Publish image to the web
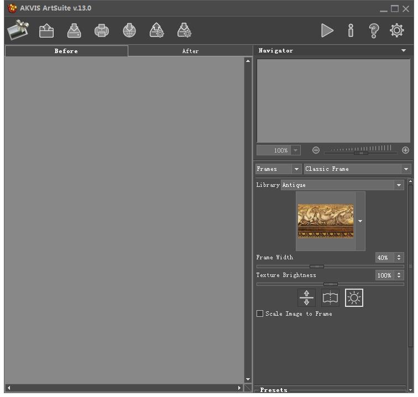Screen dimensions: 418x397 pyautogui.click(x=129, y=30)
